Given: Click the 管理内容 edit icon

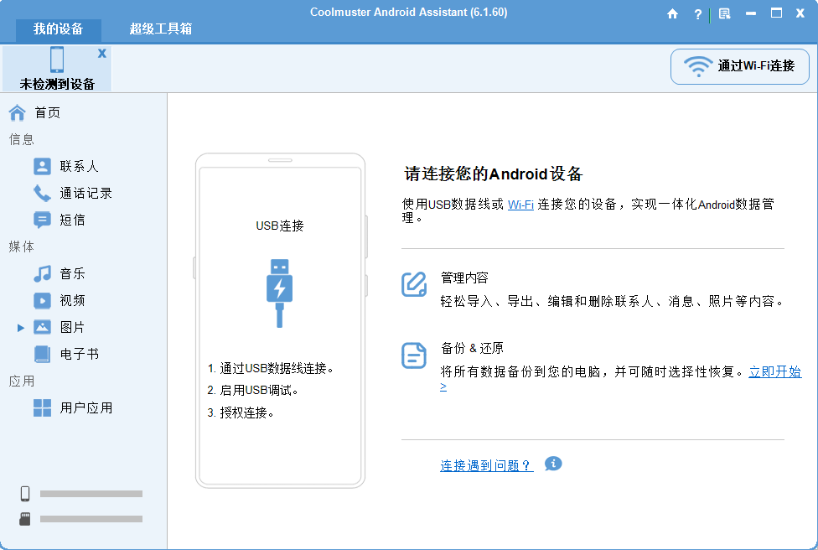Looking at the screenshot, I should (414, 284).
